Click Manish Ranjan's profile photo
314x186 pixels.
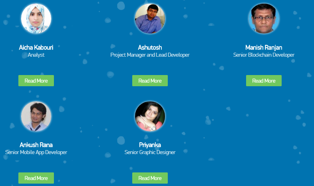264,18
